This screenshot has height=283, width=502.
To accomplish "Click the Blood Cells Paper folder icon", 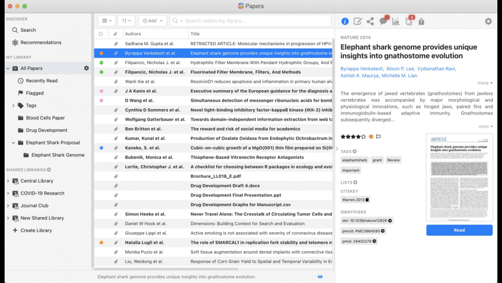I will click(x=21, y=118).
